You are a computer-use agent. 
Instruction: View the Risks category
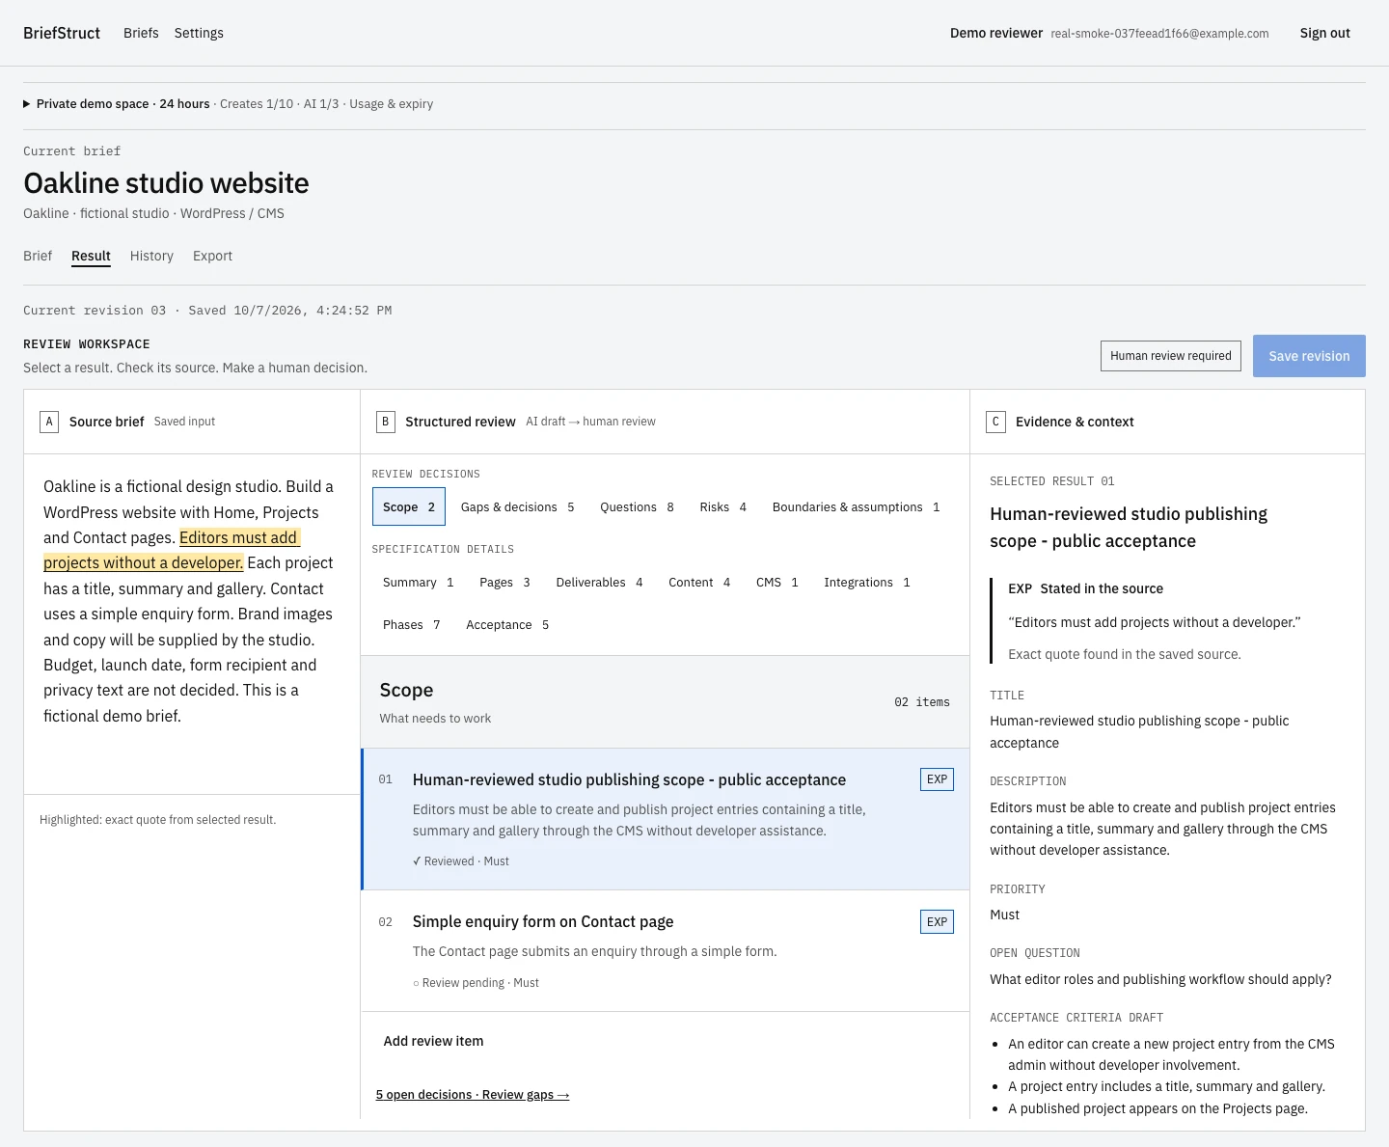click(x=722, y=507)
